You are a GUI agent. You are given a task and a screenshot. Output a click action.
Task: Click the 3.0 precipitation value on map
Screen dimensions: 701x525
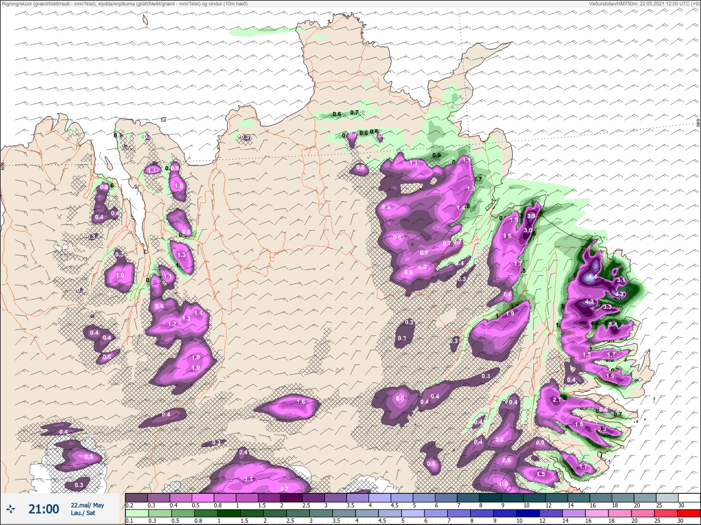click(x=528, y=231)
